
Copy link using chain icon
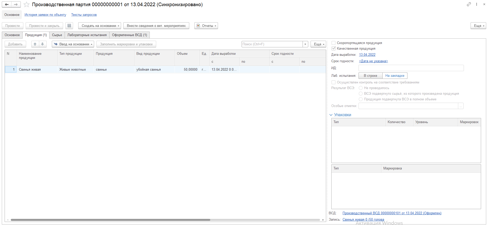tap(469, 4)
